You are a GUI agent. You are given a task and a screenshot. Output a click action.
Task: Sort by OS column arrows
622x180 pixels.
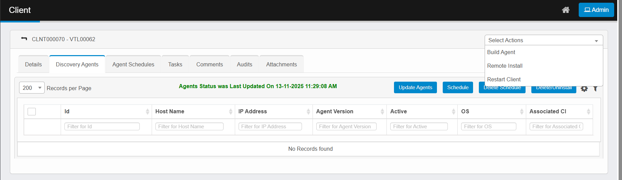(521, 112)
